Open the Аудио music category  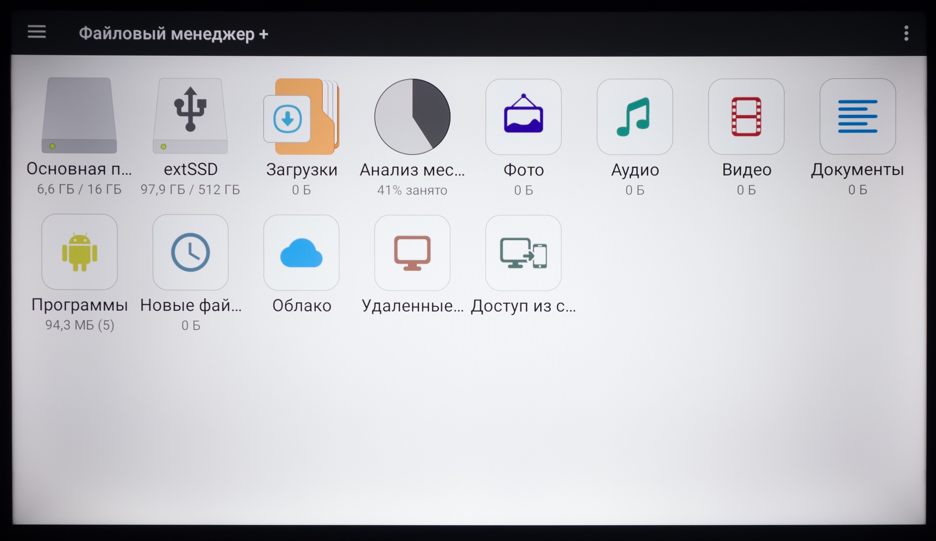635,117
